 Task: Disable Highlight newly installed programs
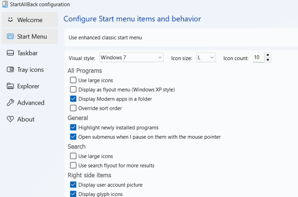point(73,127)
